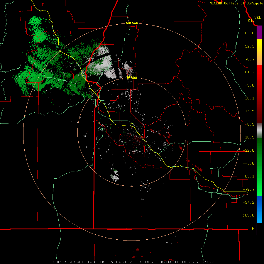Click the 76.7 velocity scale value
Screen dimensions: 264x264
250,59
